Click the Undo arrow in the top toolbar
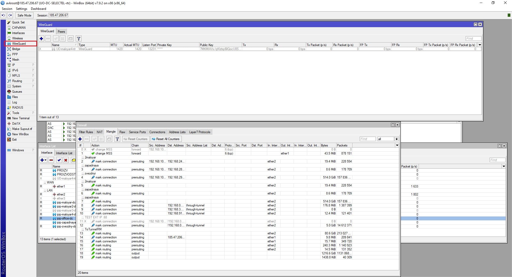Image resolution: width=512 pixels, height=277 pixels. click(3, 15)
